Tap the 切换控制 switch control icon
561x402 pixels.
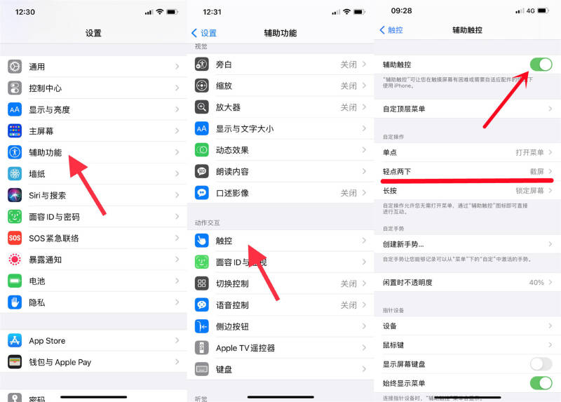[202, 283]
